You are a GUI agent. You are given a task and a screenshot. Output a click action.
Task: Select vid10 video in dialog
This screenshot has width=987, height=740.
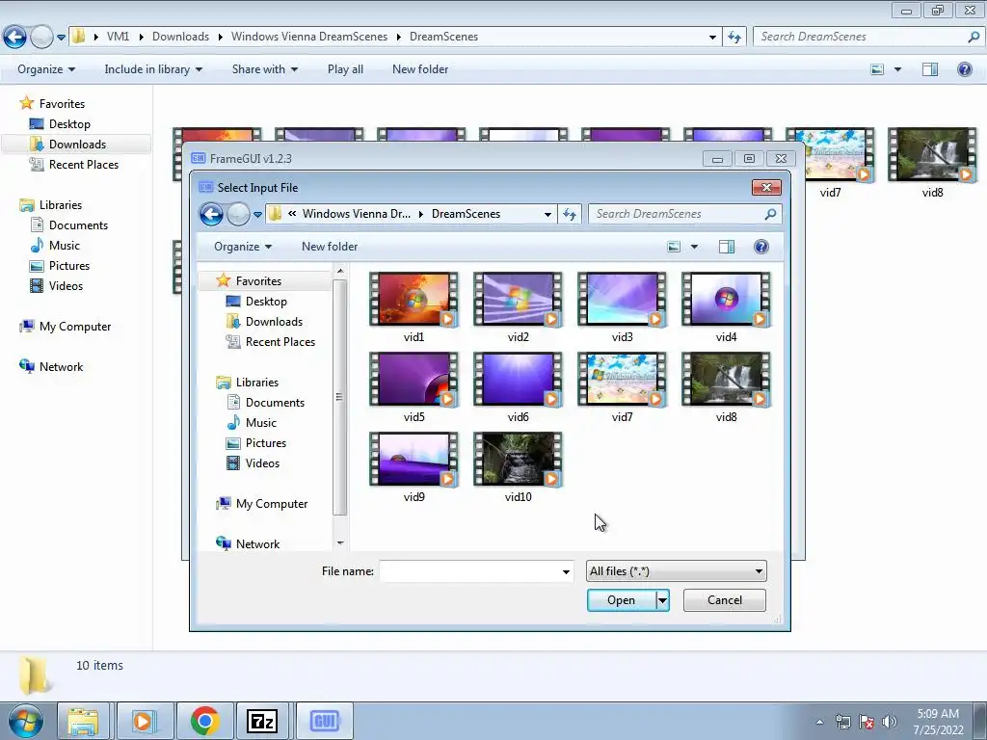click(518, 460)
